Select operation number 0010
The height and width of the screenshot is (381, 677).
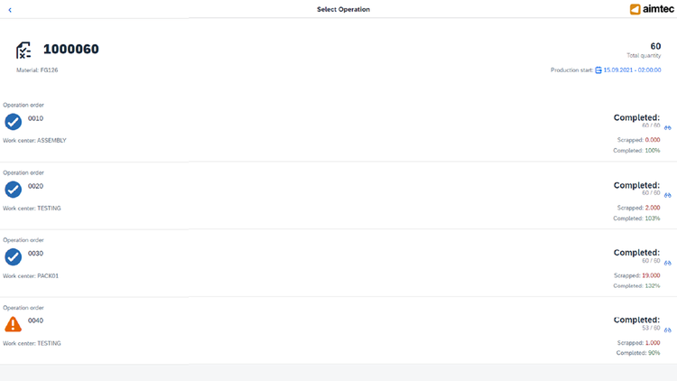tap(35, 118)
